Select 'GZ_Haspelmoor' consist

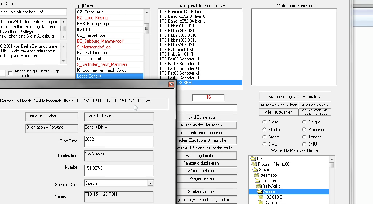109,35
